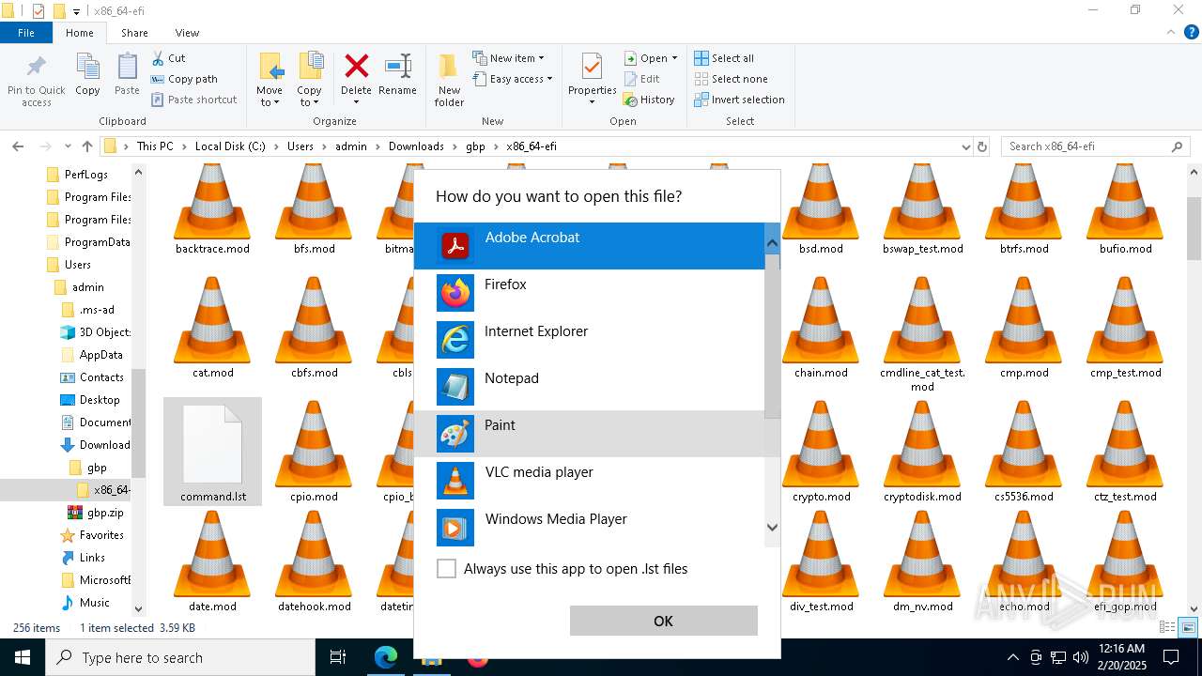Image resolution: width=1202 pixels, height=676 pixels.
Task: Select the command.lst file
Action: click(x=212, y=453)
